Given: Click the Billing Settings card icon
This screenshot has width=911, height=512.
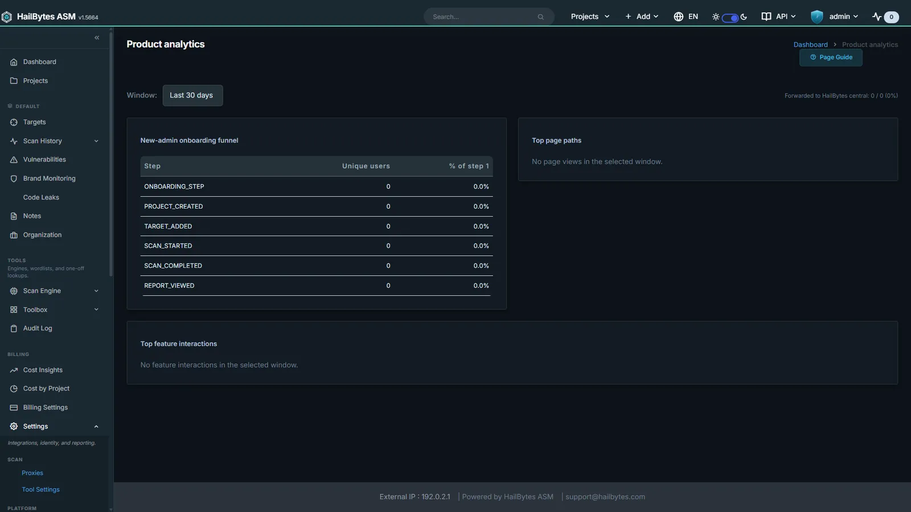Looking at the screenshot, I should (x=14, y=407).
